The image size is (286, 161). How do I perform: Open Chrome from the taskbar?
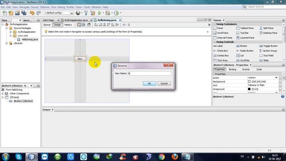click(162, 157)
